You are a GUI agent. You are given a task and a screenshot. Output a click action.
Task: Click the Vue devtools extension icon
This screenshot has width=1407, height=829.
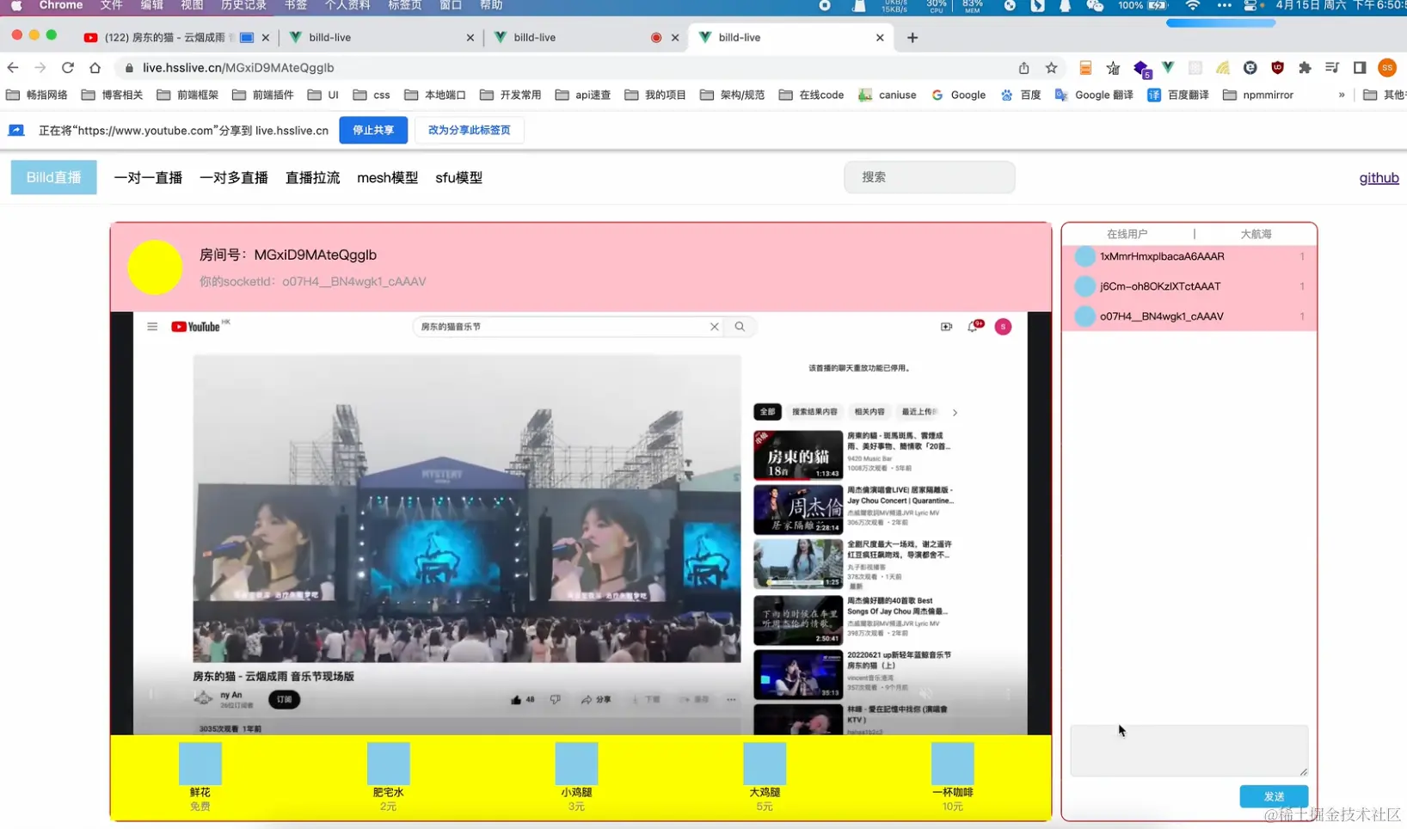point(1168,68)
